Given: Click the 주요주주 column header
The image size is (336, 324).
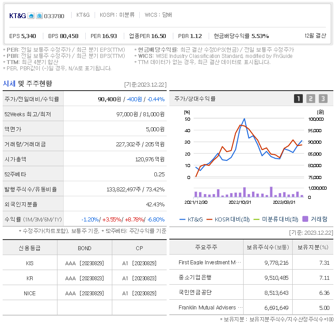Looking at the screenshot, I should pyautogui.click(x=206, y=247).
